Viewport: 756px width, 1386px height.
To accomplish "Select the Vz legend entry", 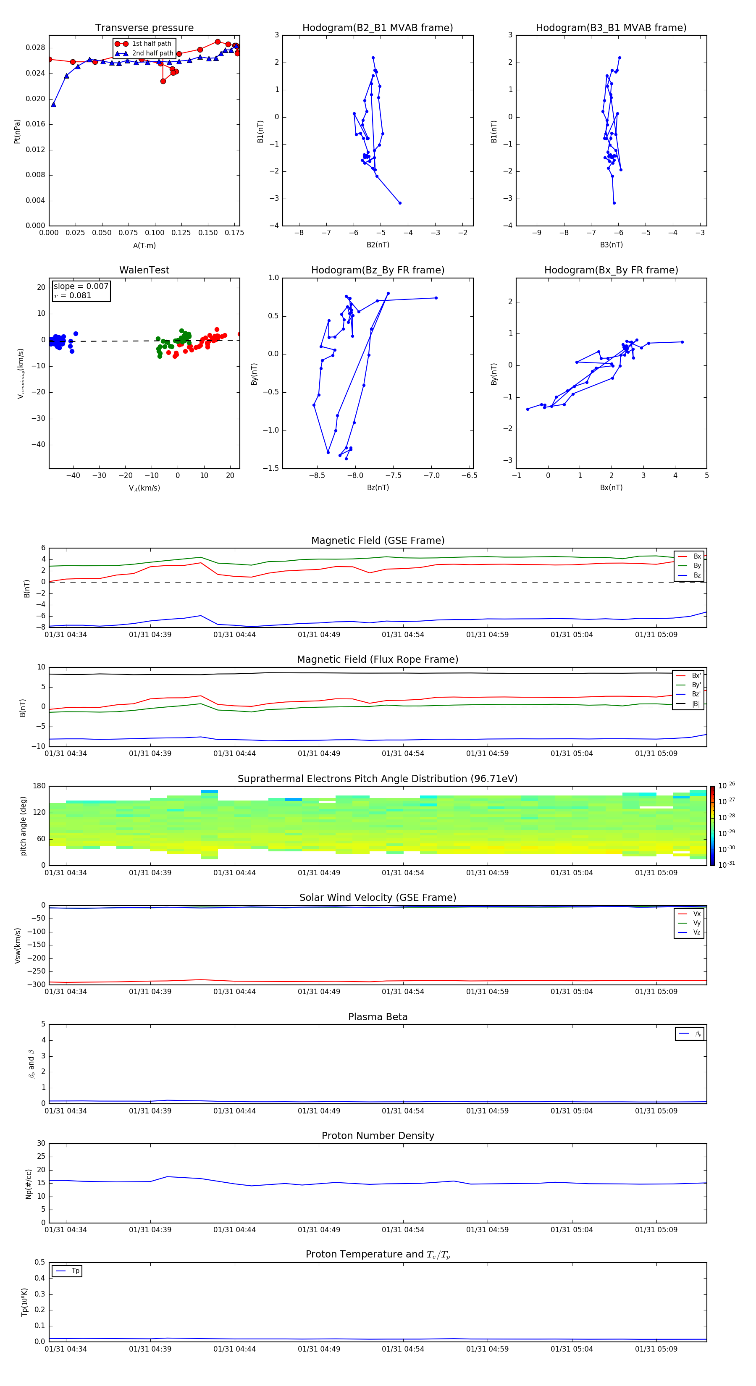I will pyautogui.click(x=689, y=932).
